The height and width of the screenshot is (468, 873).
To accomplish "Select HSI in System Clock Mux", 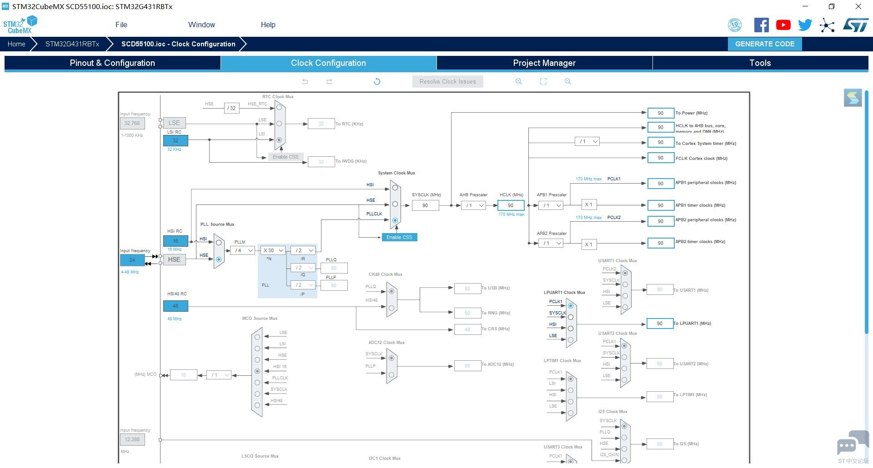I will (395, 188).
